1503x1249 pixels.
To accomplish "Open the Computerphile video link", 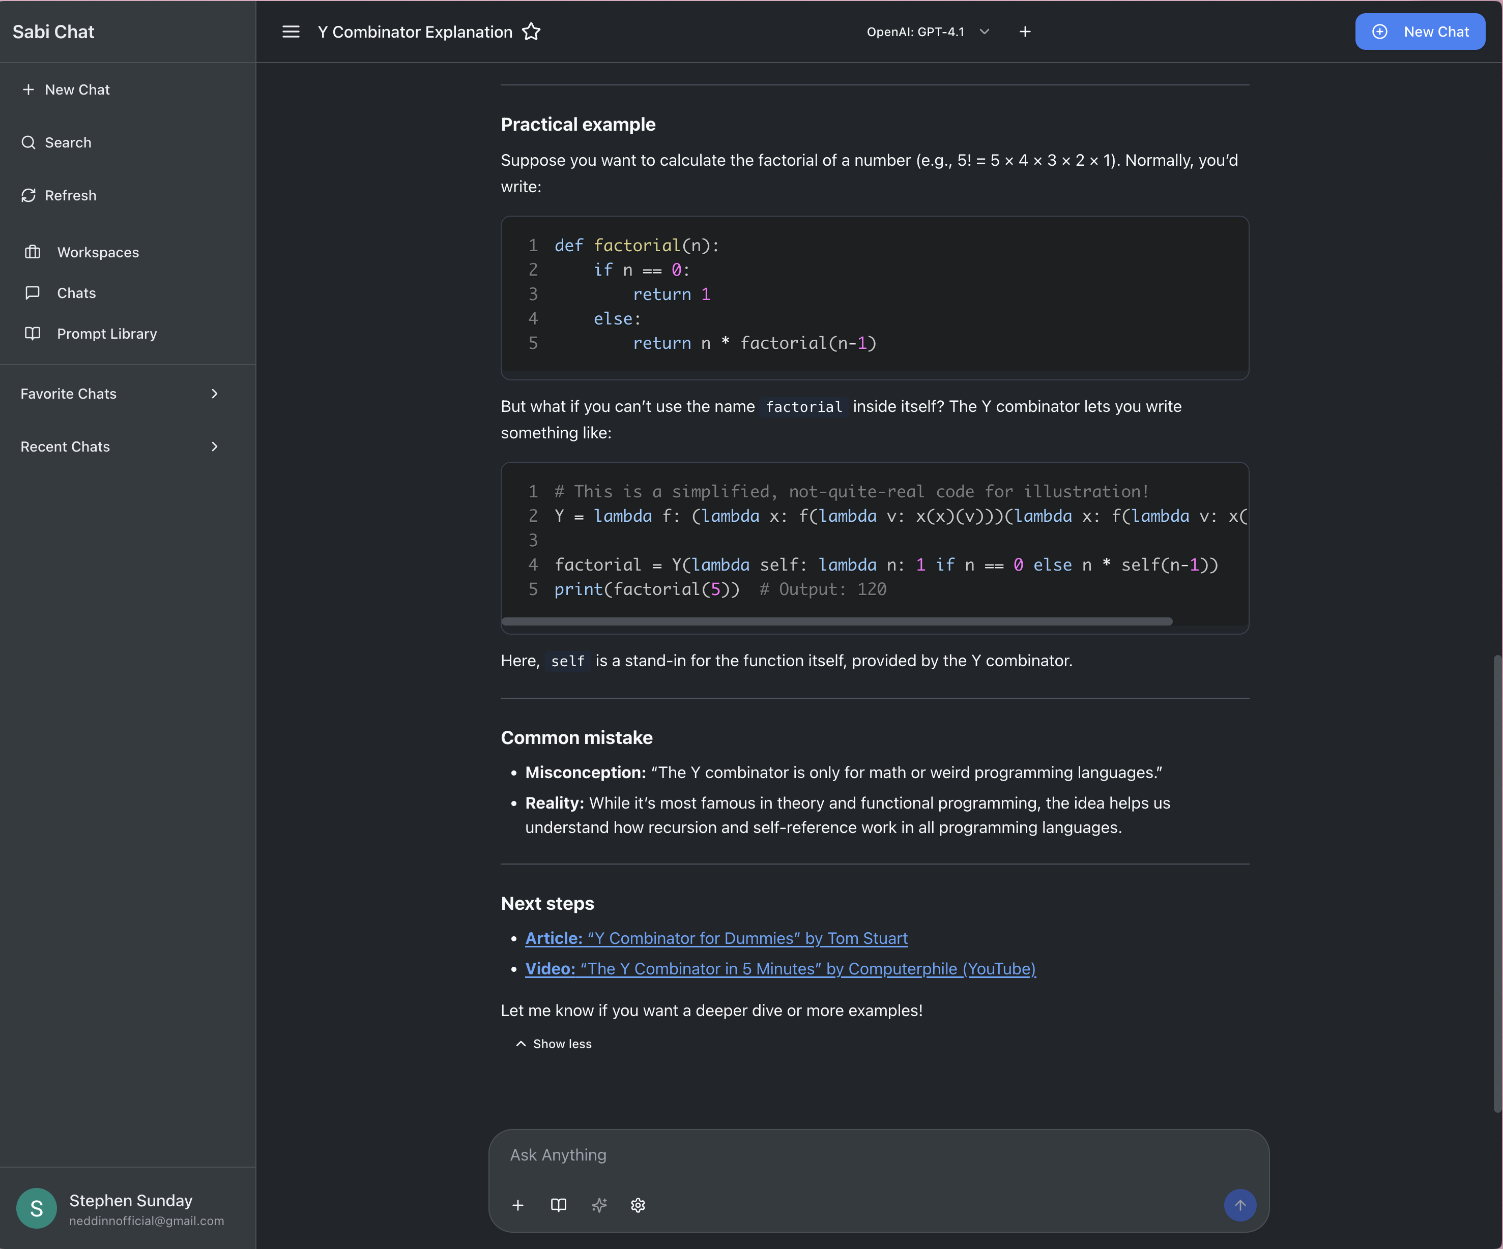I will (780, 969).
